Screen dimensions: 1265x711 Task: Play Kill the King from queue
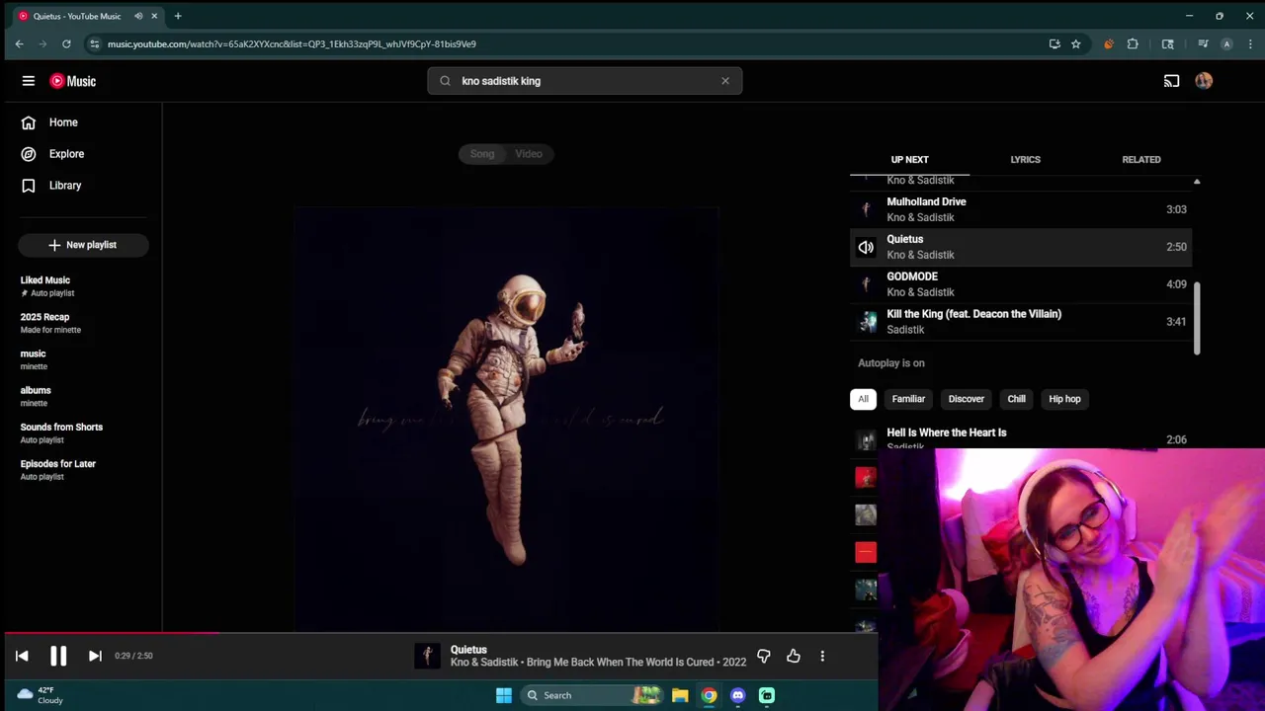pyautogui.click(x=1020, y=322)
